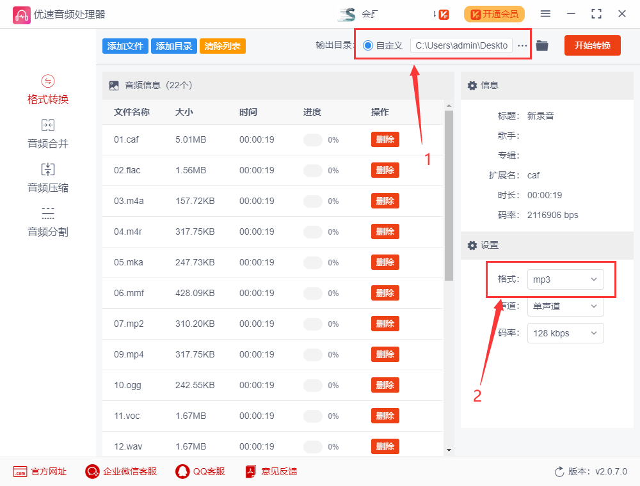Click the size value 157.72KB
This screenshot has width=640, height=486.
(195, 201)
